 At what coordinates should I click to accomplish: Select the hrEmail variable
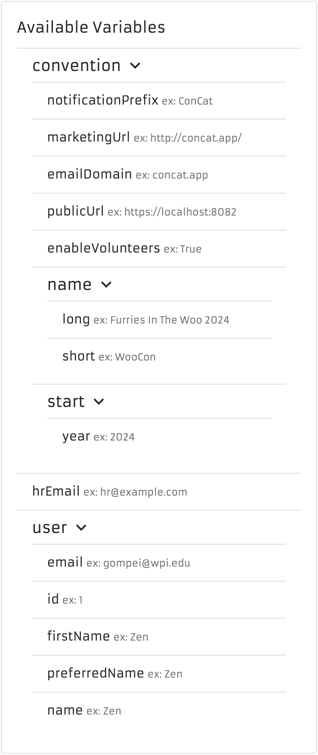pyautogui.click(x=56, y=492)
